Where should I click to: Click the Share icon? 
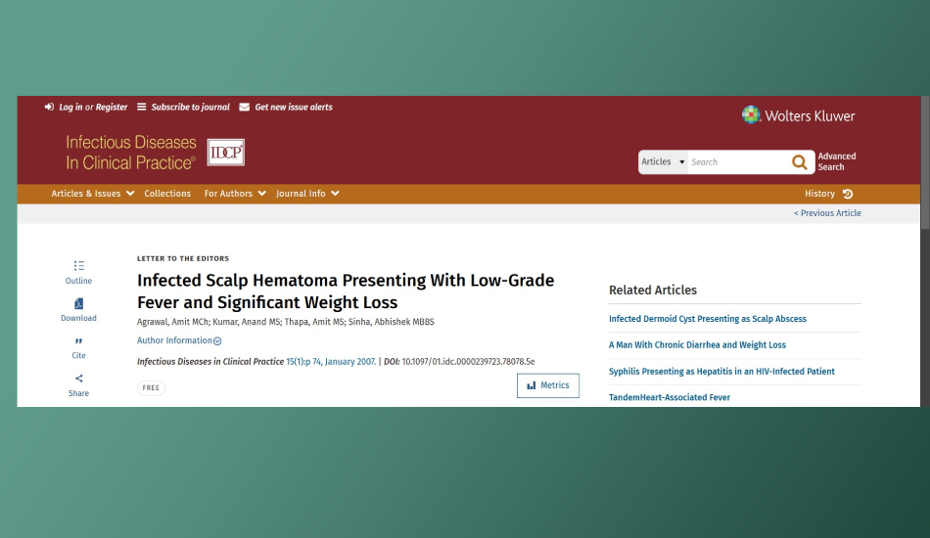coord(78,380)
